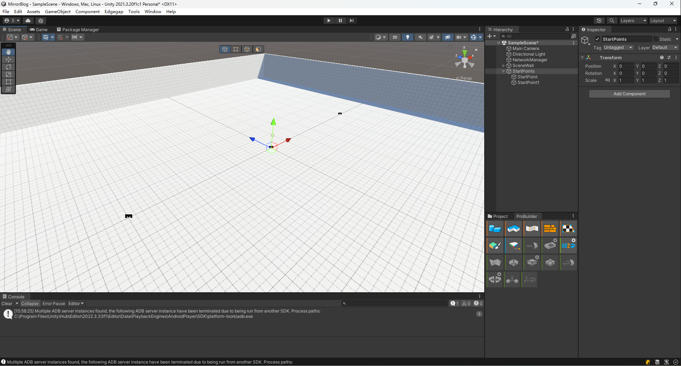
Task: Click ProBuilder Generate UV2 icon
Action: click(x=568, y=246)
